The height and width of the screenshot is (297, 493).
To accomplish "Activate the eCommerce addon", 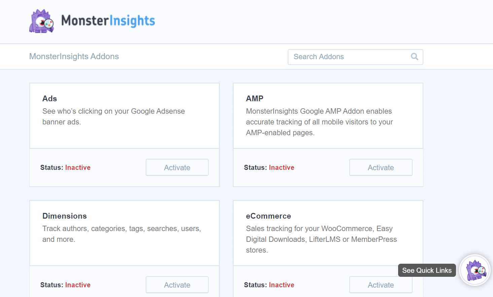I will pos(381,285).
